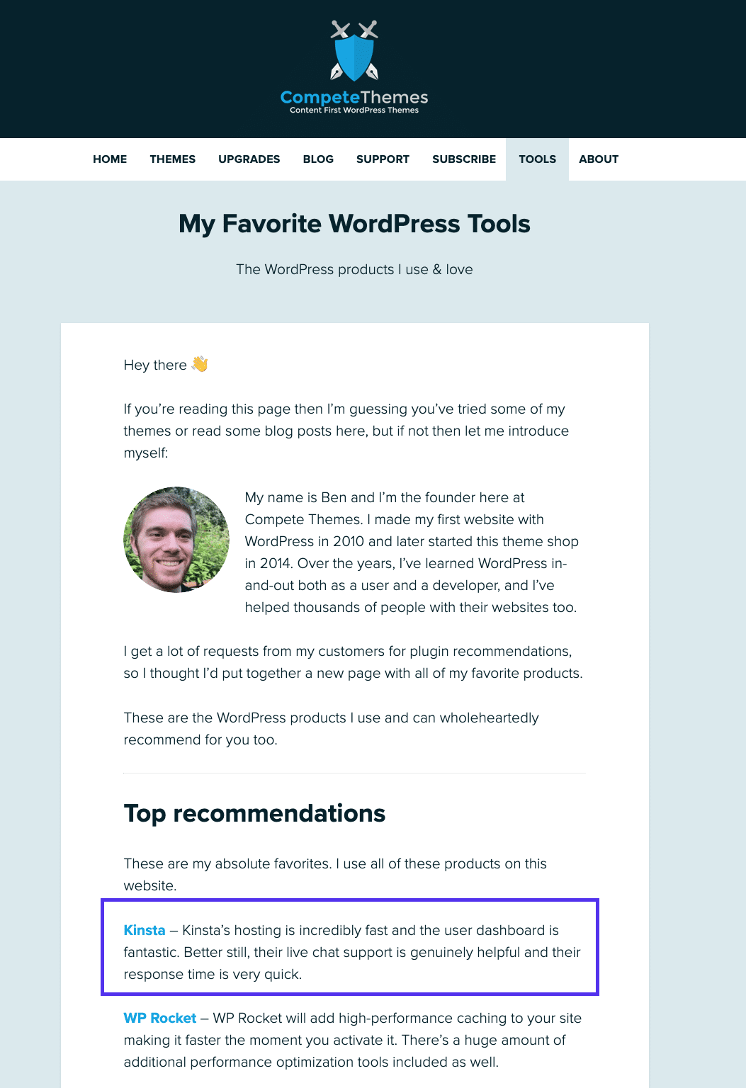Go to the SUBSCRIBE page
Screen dimensions: 746x1088
click(463, 159)
